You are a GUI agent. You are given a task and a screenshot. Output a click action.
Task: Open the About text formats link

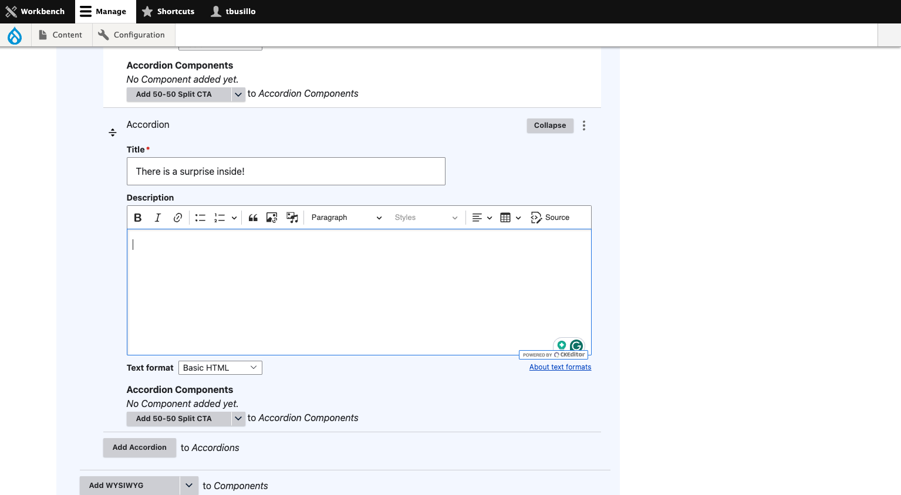561,367
